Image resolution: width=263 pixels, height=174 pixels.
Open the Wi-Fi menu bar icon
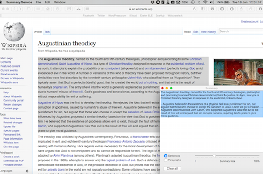click(205, 2)
